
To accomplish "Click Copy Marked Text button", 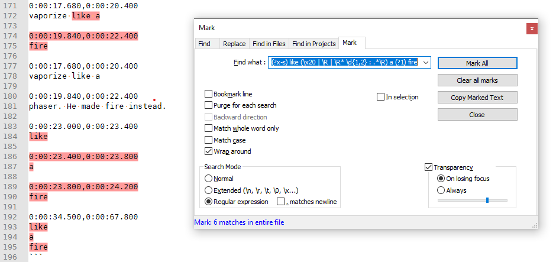I will 477,98.
